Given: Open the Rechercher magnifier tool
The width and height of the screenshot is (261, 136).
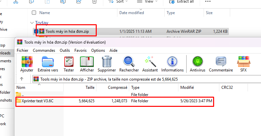Looking at the screenshot, I should pyautogui.click(x=129, y=62).
